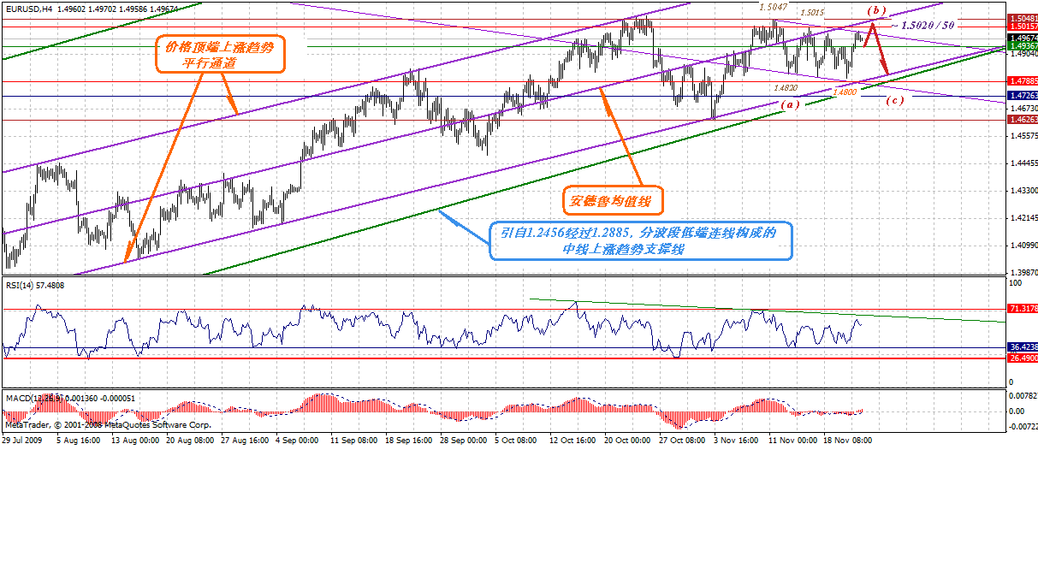
Task: Select the RSI 26.4900 level label
Action: [x=1023, y=358]
